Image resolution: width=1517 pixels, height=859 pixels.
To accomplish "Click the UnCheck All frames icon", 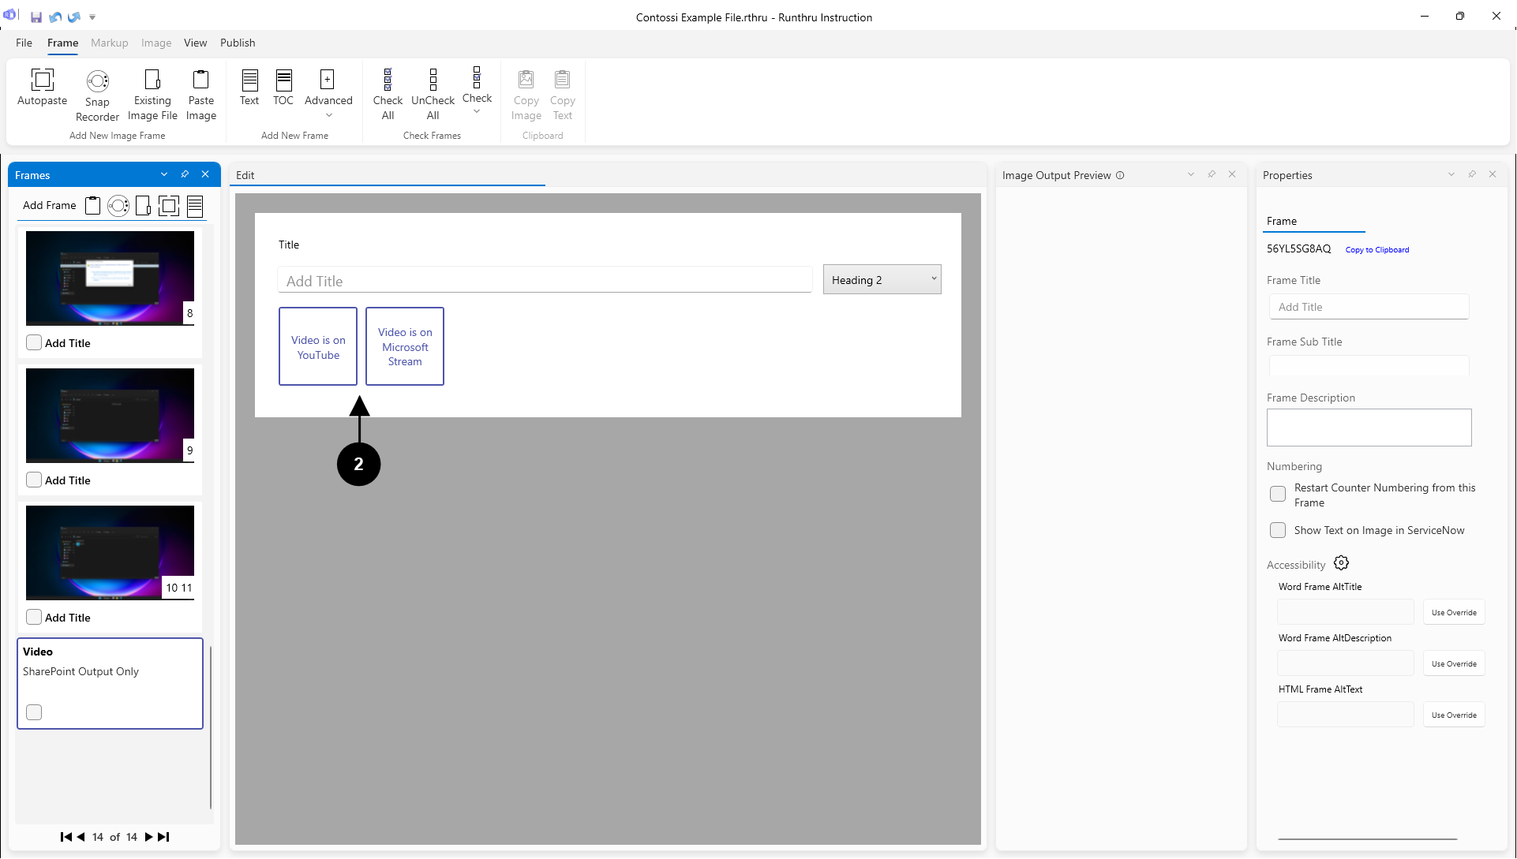I will pos(433,80).
